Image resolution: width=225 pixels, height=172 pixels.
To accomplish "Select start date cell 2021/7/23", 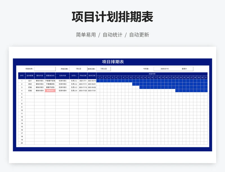I will [x=83, y=91].
